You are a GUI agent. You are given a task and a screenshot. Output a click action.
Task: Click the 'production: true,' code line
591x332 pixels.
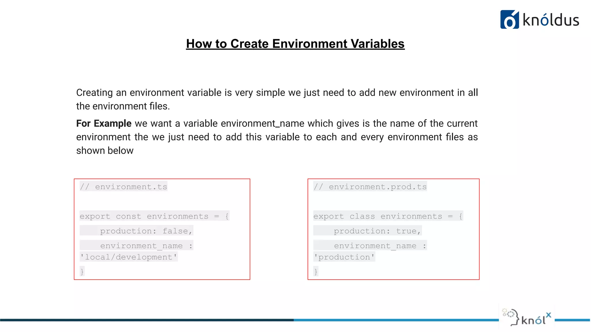coord(377,231)
